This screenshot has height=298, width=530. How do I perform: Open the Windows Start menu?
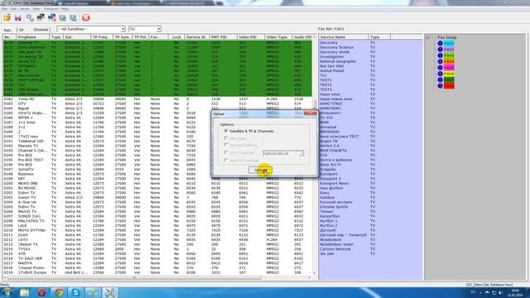pos(7,292)
